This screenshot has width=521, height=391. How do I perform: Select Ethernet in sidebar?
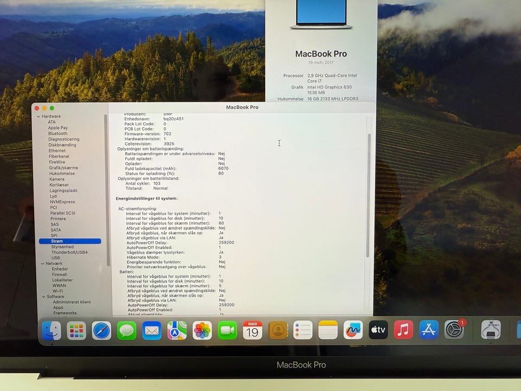pos(57,150)
